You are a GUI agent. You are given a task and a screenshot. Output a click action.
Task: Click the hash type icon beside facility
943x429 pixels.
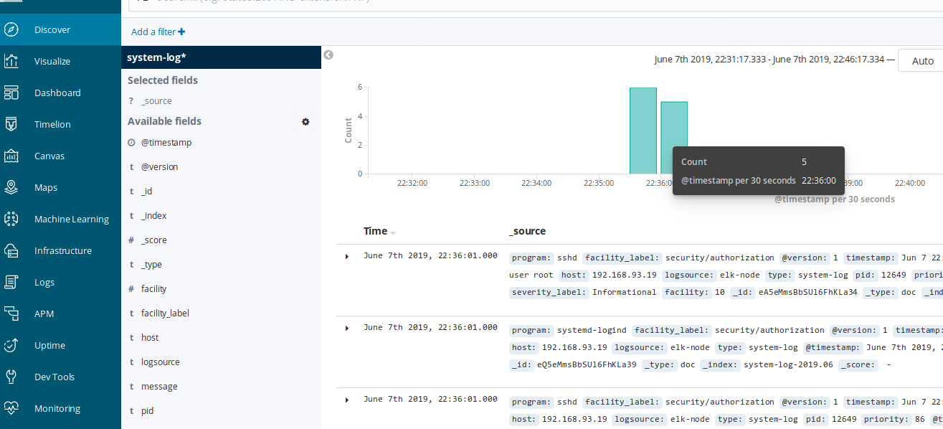131,289
